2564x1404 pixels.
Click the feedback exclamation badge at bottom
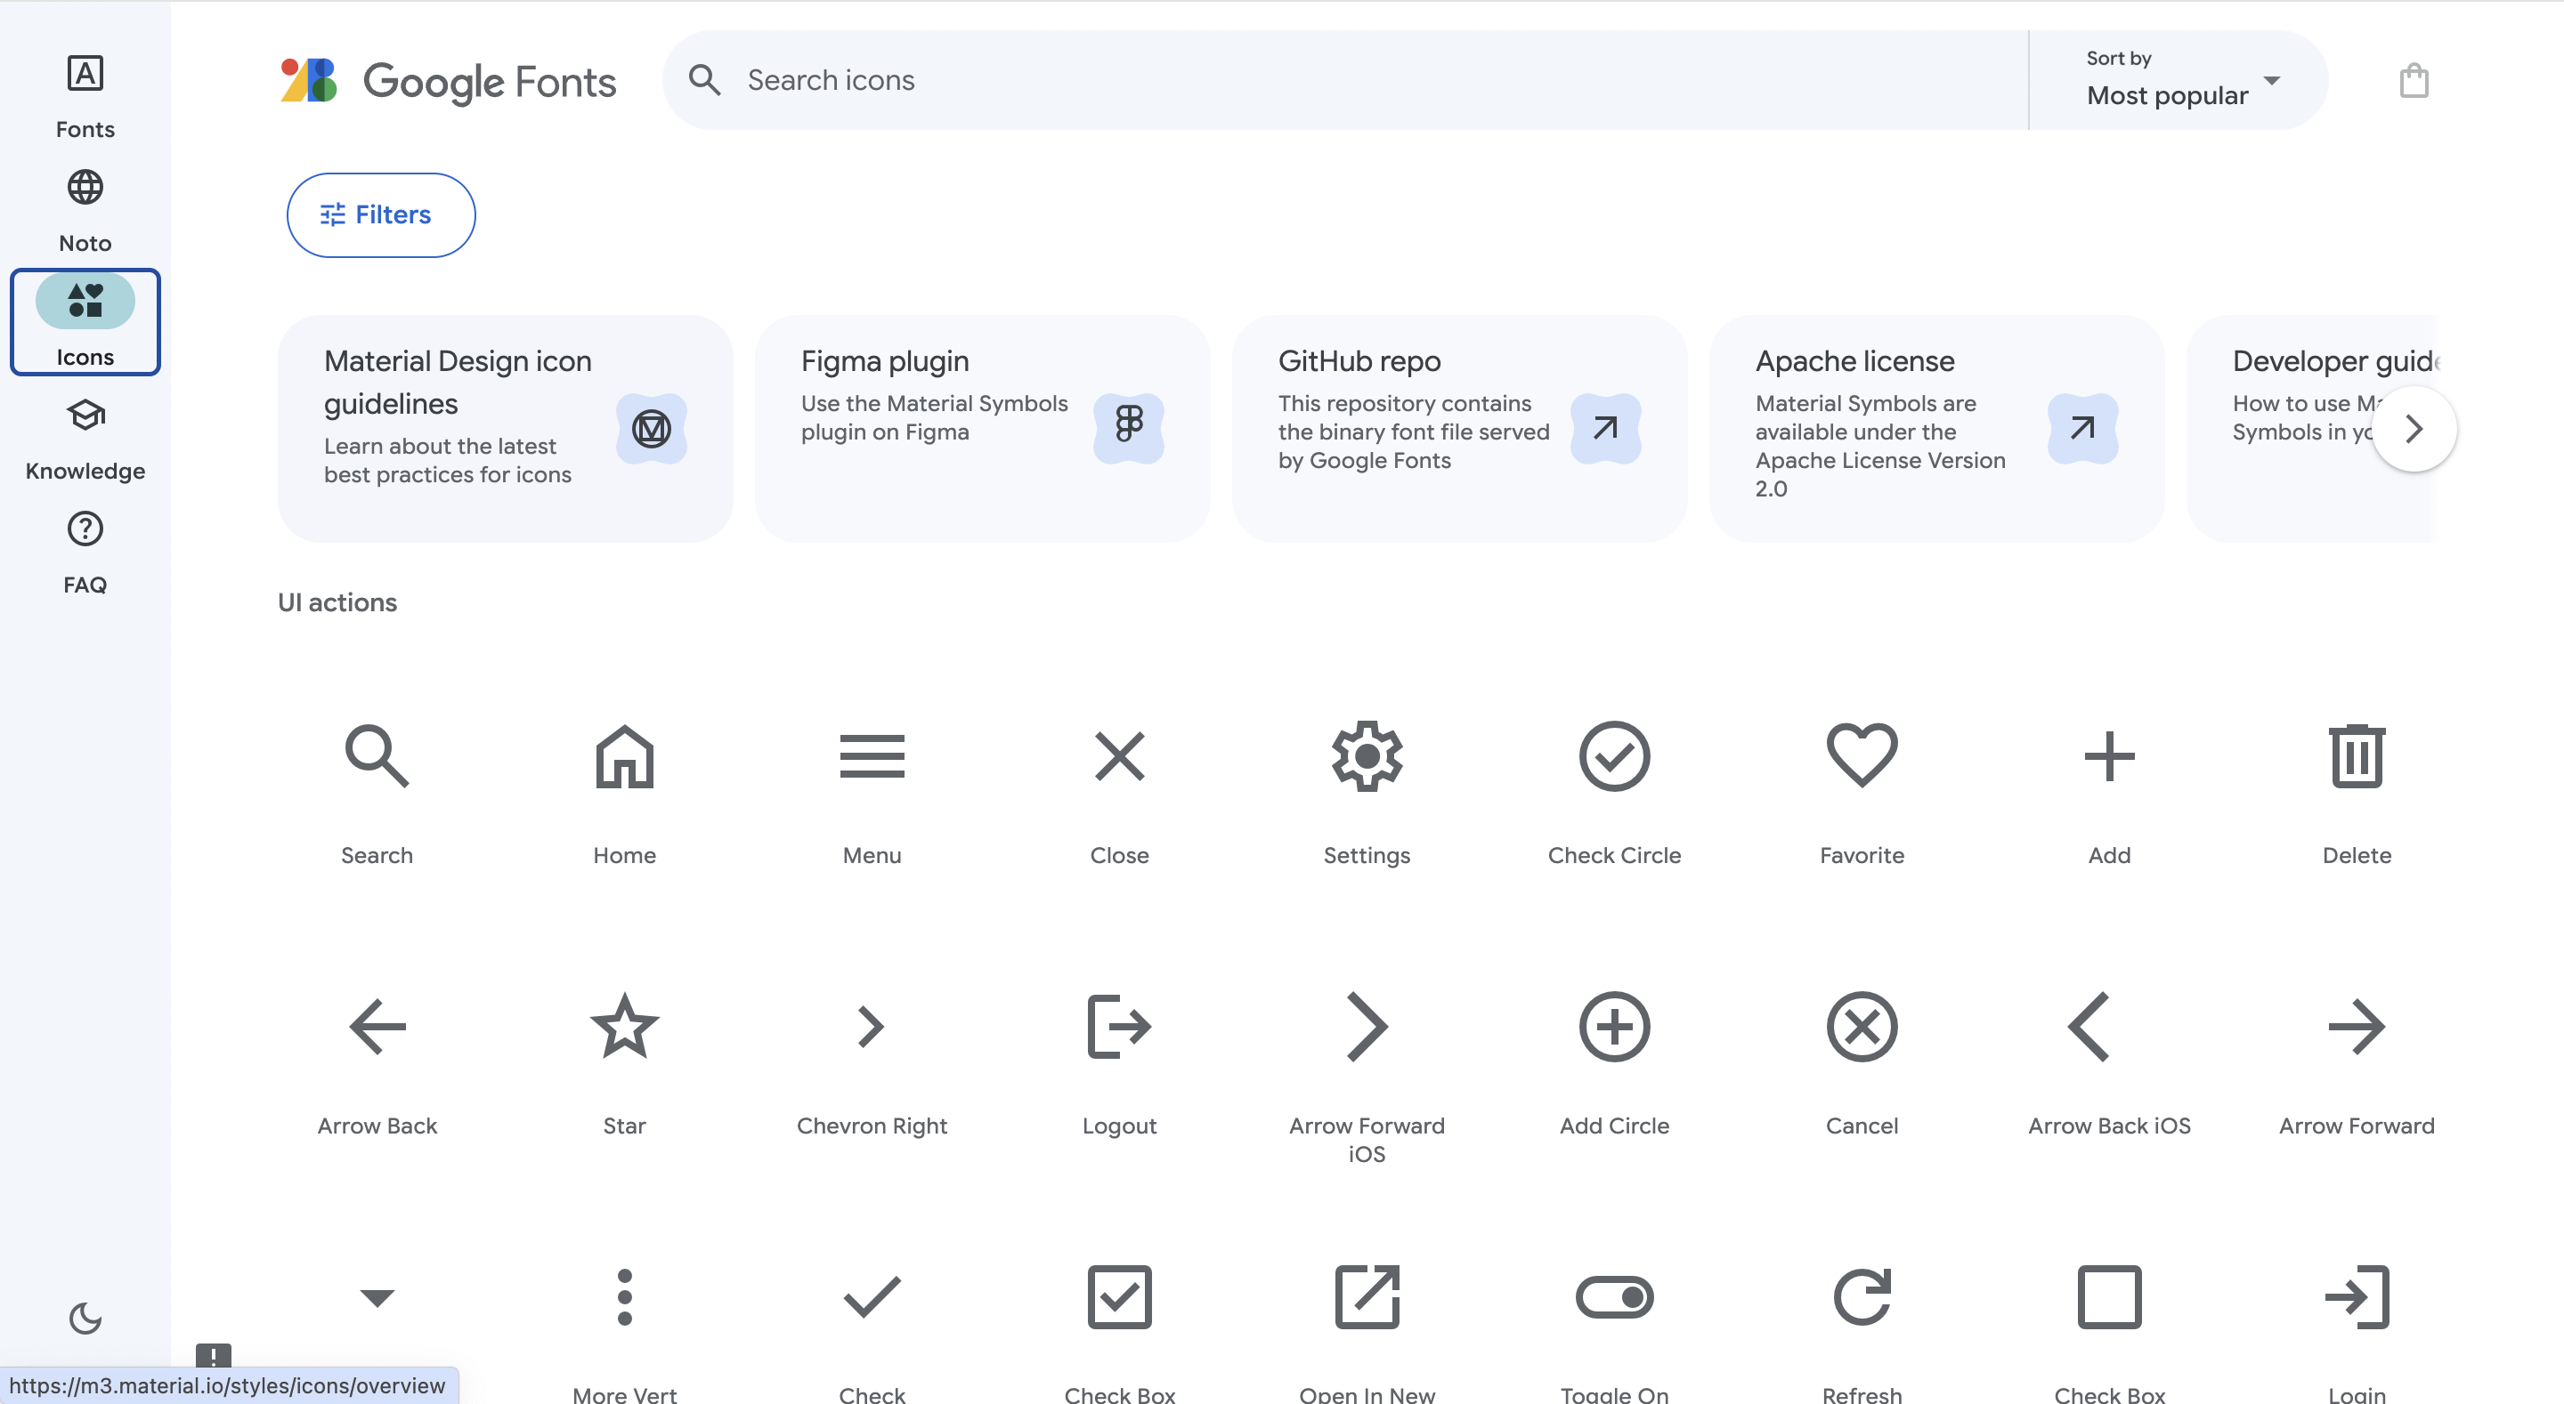(213, 1355)
